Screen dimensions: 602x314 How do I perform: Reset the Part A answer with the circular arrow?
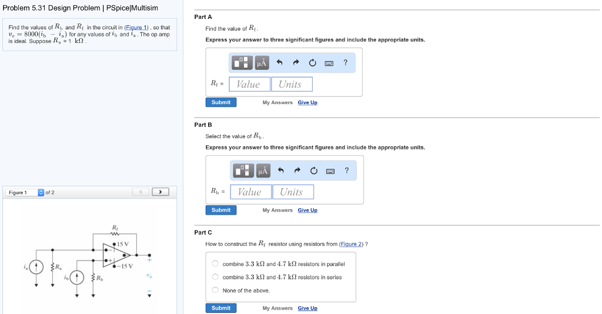312,62
